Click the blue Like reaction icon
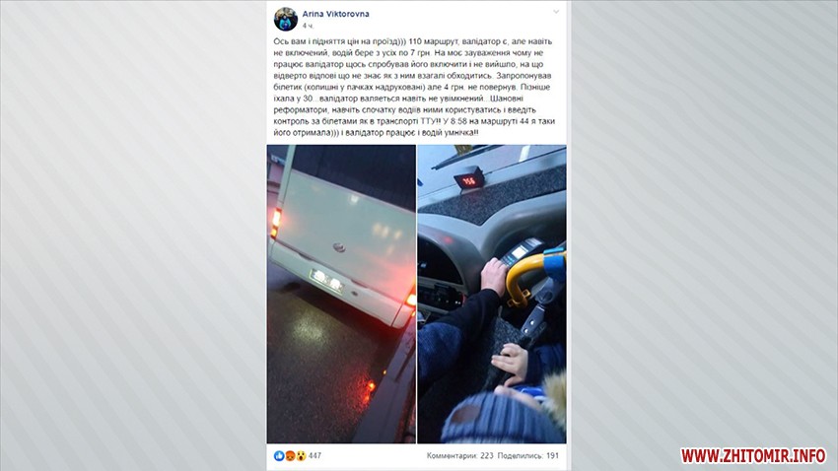This screenshot has height=471, width=838. pyautogui.click(x=279, y=456)
